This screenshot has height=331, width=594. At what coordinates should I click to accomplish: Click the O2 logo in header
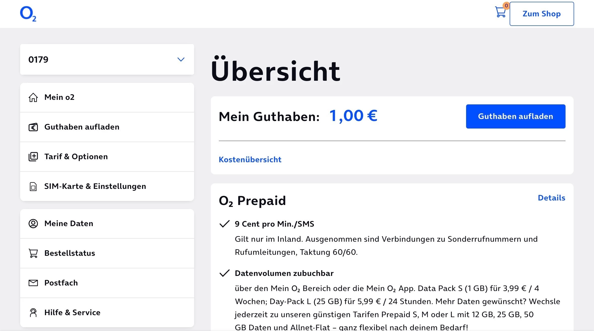click(28, 14)
